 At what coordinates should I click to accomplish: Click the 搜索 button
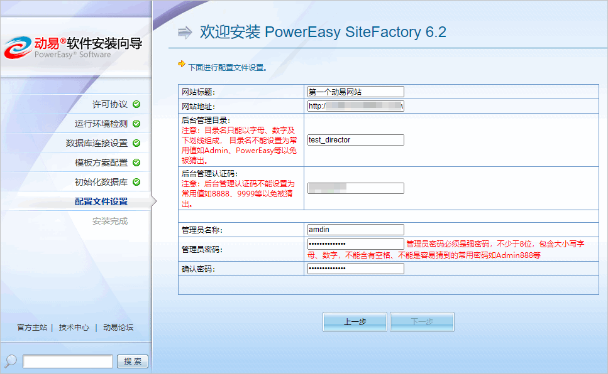[x=133, y=361]
